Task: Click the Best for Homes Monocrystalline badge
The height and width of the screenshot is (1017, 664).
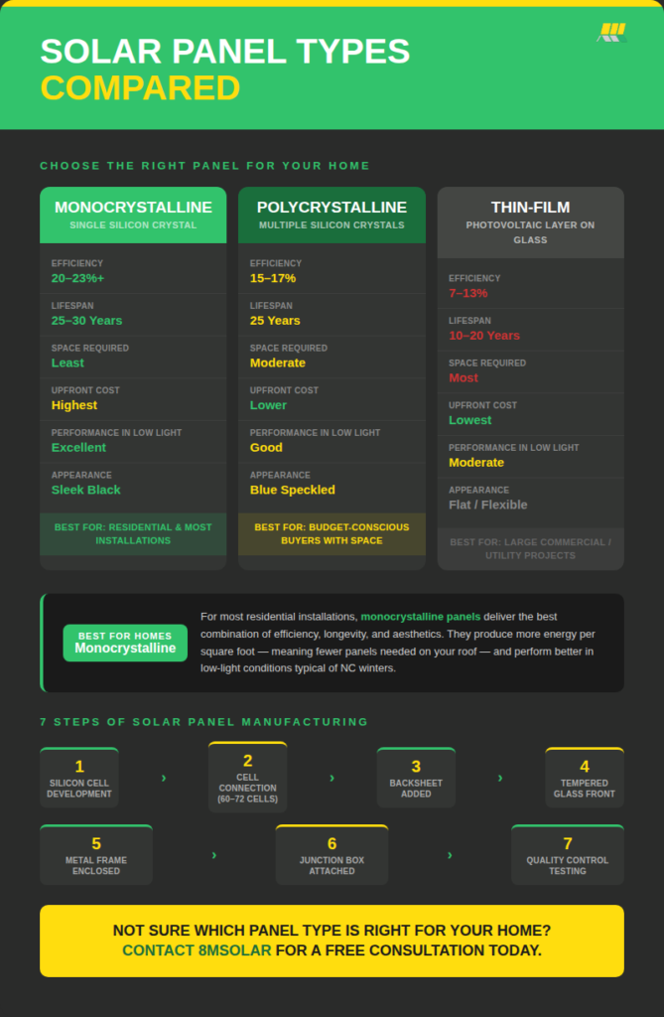Action: [x=125, y=643]
